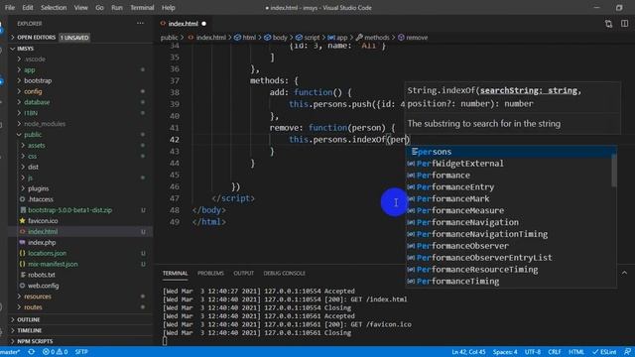Image resolution: width=635 pixels, height=357 pixels.
Task: Select PerformanceObserver in suggestion list
Action: [511, 246]
